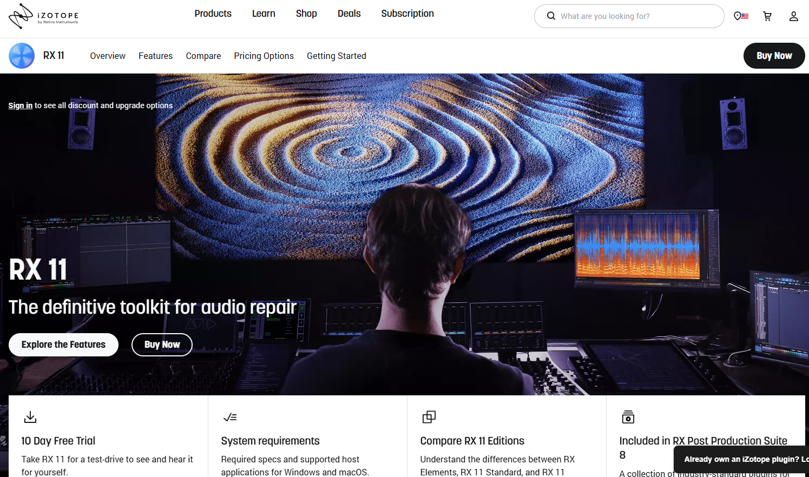Open the Included in RX Post Production Suite heading

(x=703, y=448)
